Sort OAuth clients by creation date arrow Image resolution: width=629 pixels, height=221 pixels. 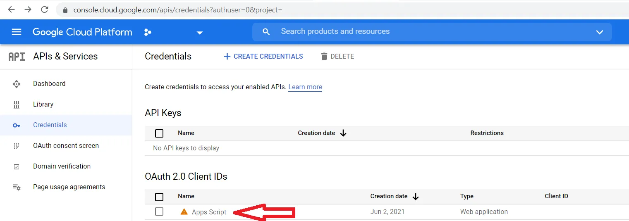click(x=416, y=197)
